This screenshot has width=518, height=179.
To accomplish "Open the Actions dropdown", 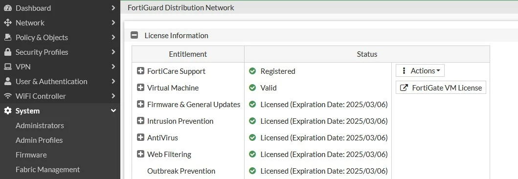I will pos(420,71).
